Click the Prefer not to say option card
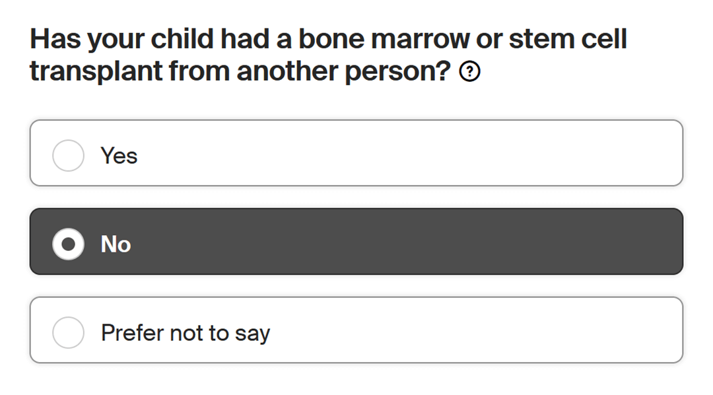This screenshot has height=395, width=713. click(x=396, y=330)
